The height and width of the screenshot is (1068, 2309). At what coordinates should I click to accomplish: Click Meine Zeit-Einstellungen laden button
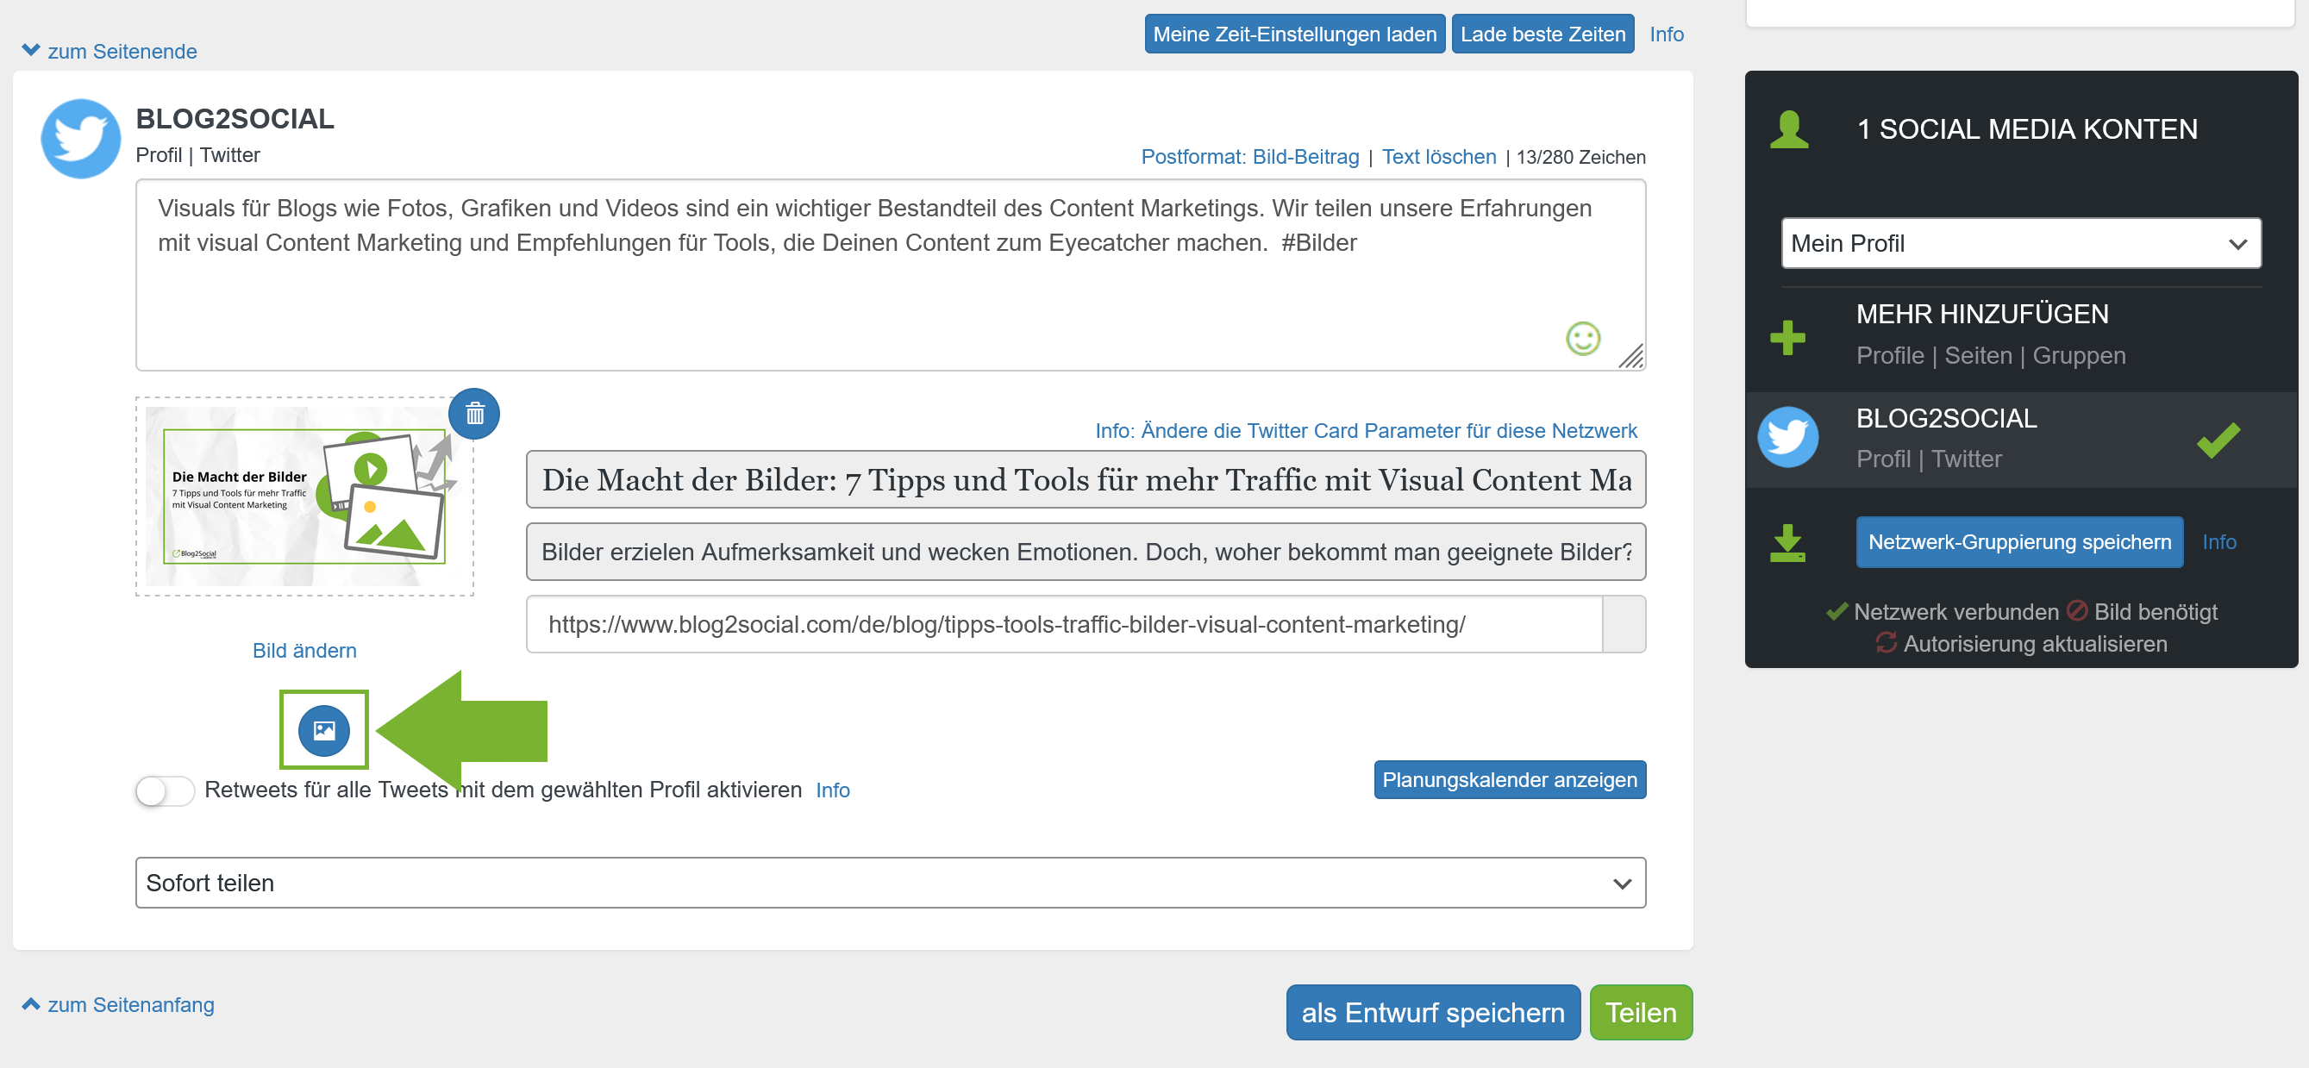pos(1294,34)
